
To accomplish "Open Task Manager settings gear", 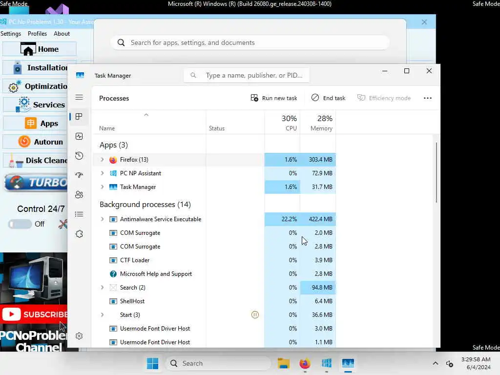I will click(79, 336).
